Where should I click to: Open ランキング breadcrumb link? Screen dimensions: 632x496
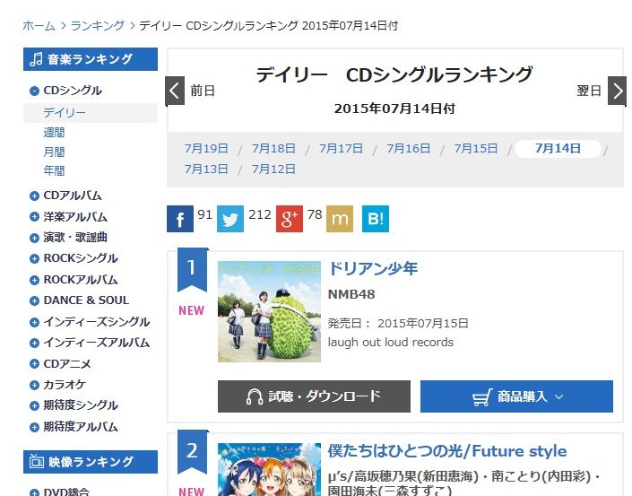point(98,26)
